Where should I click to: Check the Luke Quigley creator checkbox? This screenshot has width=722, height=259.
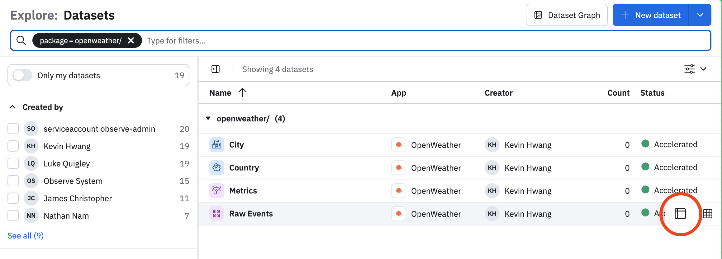pos(13,163)
